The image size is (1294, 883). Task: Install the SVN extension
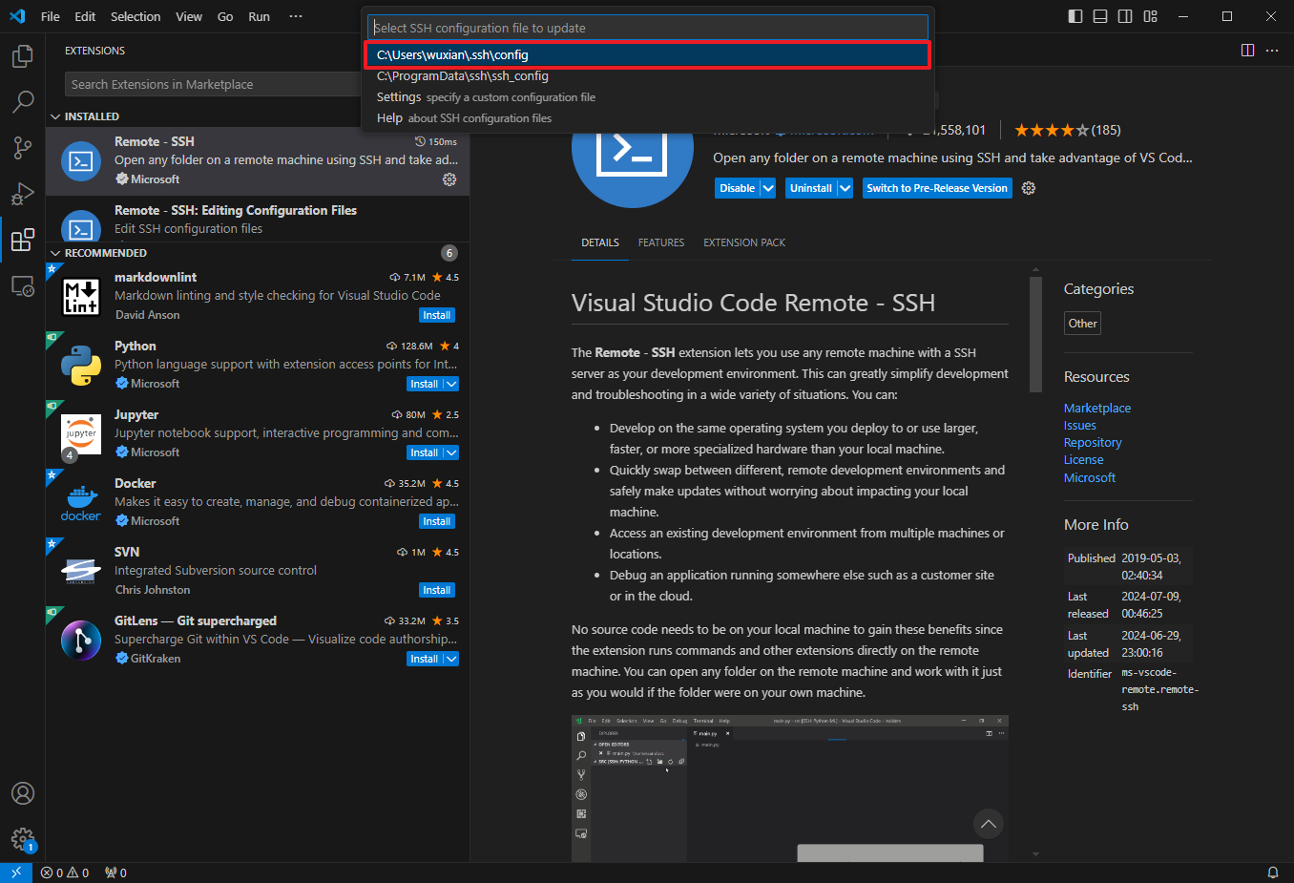(437, 590)
